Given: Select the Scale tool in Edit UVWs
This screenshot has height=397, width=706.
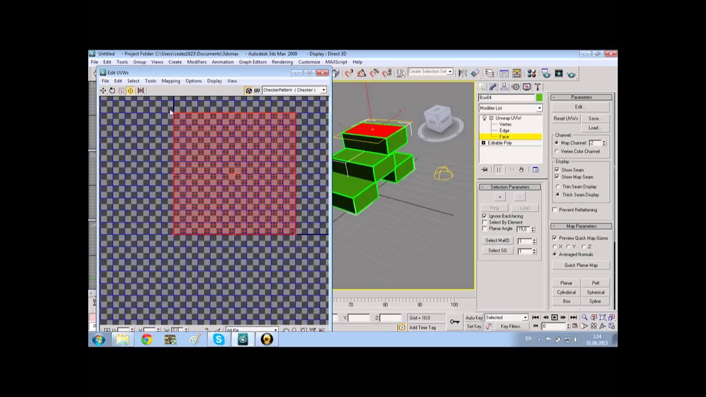Looking at the screenshot, I should tap(121, 90).
